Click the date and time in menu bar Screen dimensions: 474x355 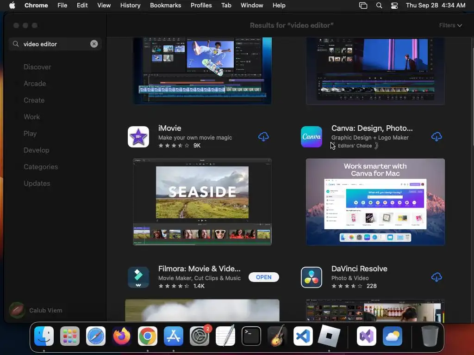tap(435, 6)
